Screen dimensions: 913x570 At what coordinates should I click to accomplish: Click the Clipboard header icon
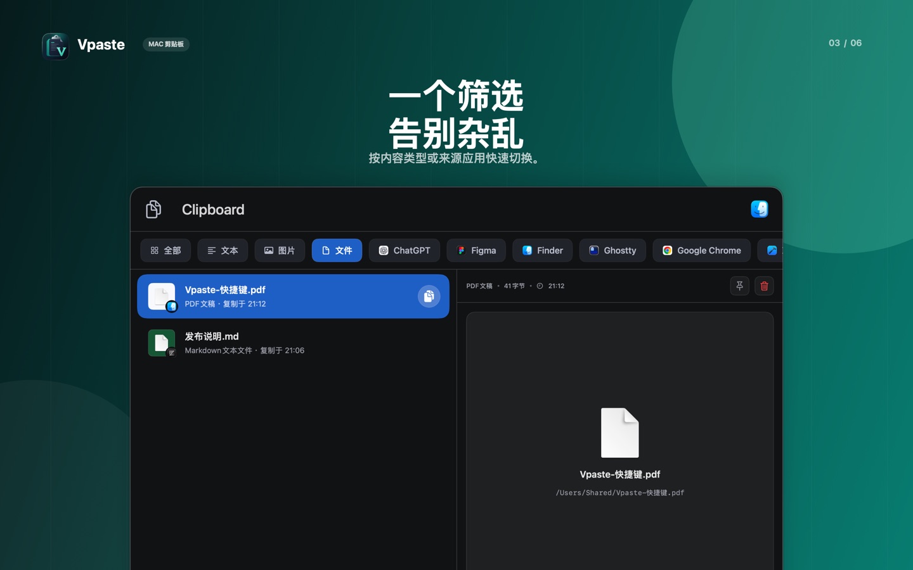(153, 209)
